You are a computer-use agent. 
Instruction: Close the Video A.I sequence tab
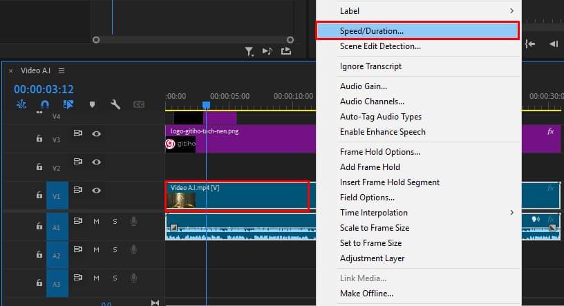pos(11,71)
